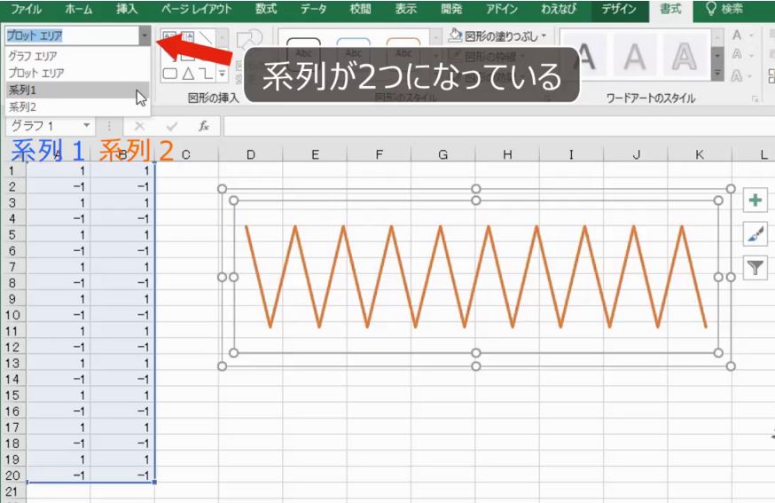Viewport: 775px width, 503px height.
Task: Select the vertical text box shape
Action: click(x=188, y=37)
